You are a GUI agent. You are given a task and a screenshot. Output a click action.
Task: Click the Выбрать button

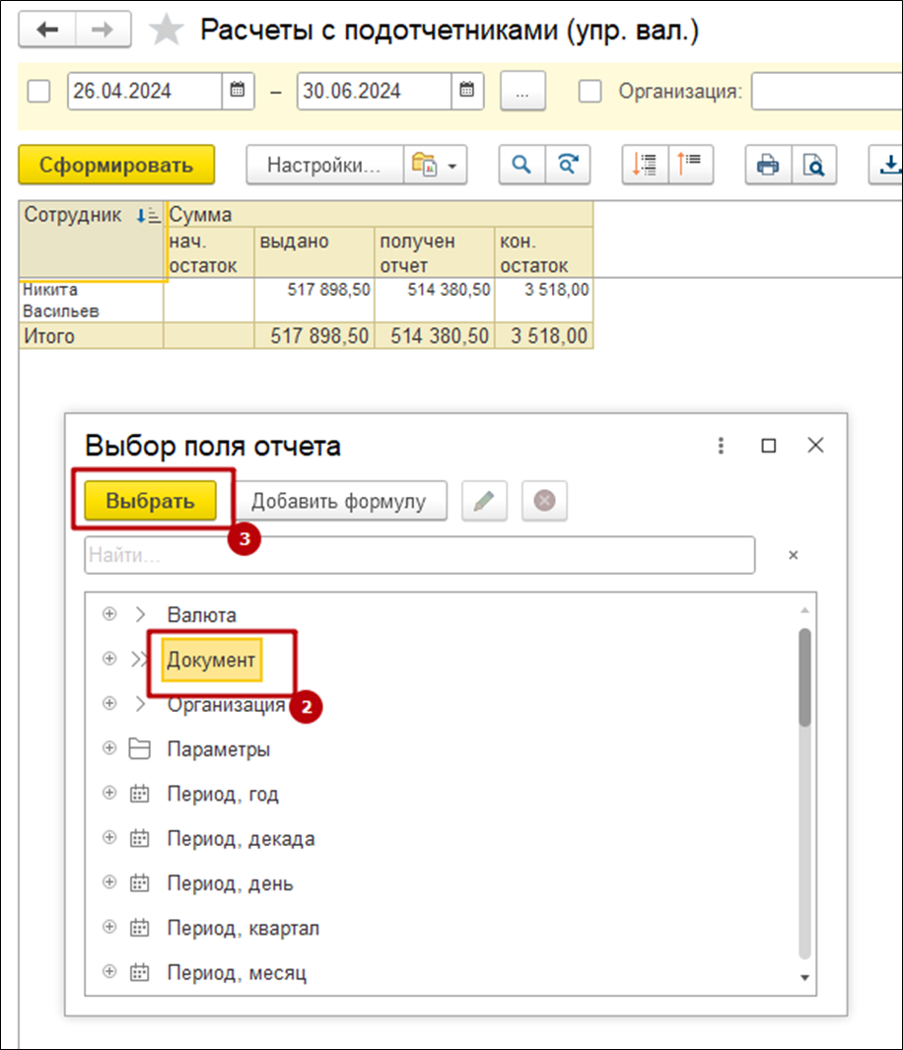[x=151, y=501]
